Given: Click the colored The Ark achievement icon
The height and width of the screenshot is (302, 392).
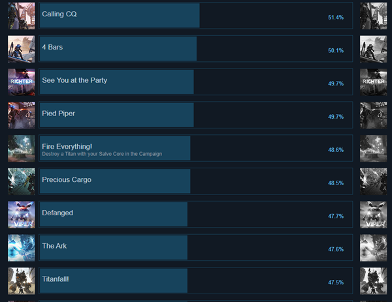Looking at the screenshot, I should (21, 248).
